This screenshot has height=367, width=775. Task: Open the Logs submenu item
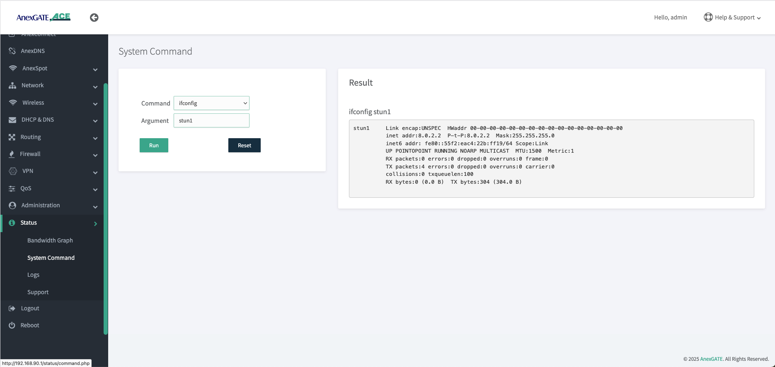pyautogui.click(x=34, y=275)
